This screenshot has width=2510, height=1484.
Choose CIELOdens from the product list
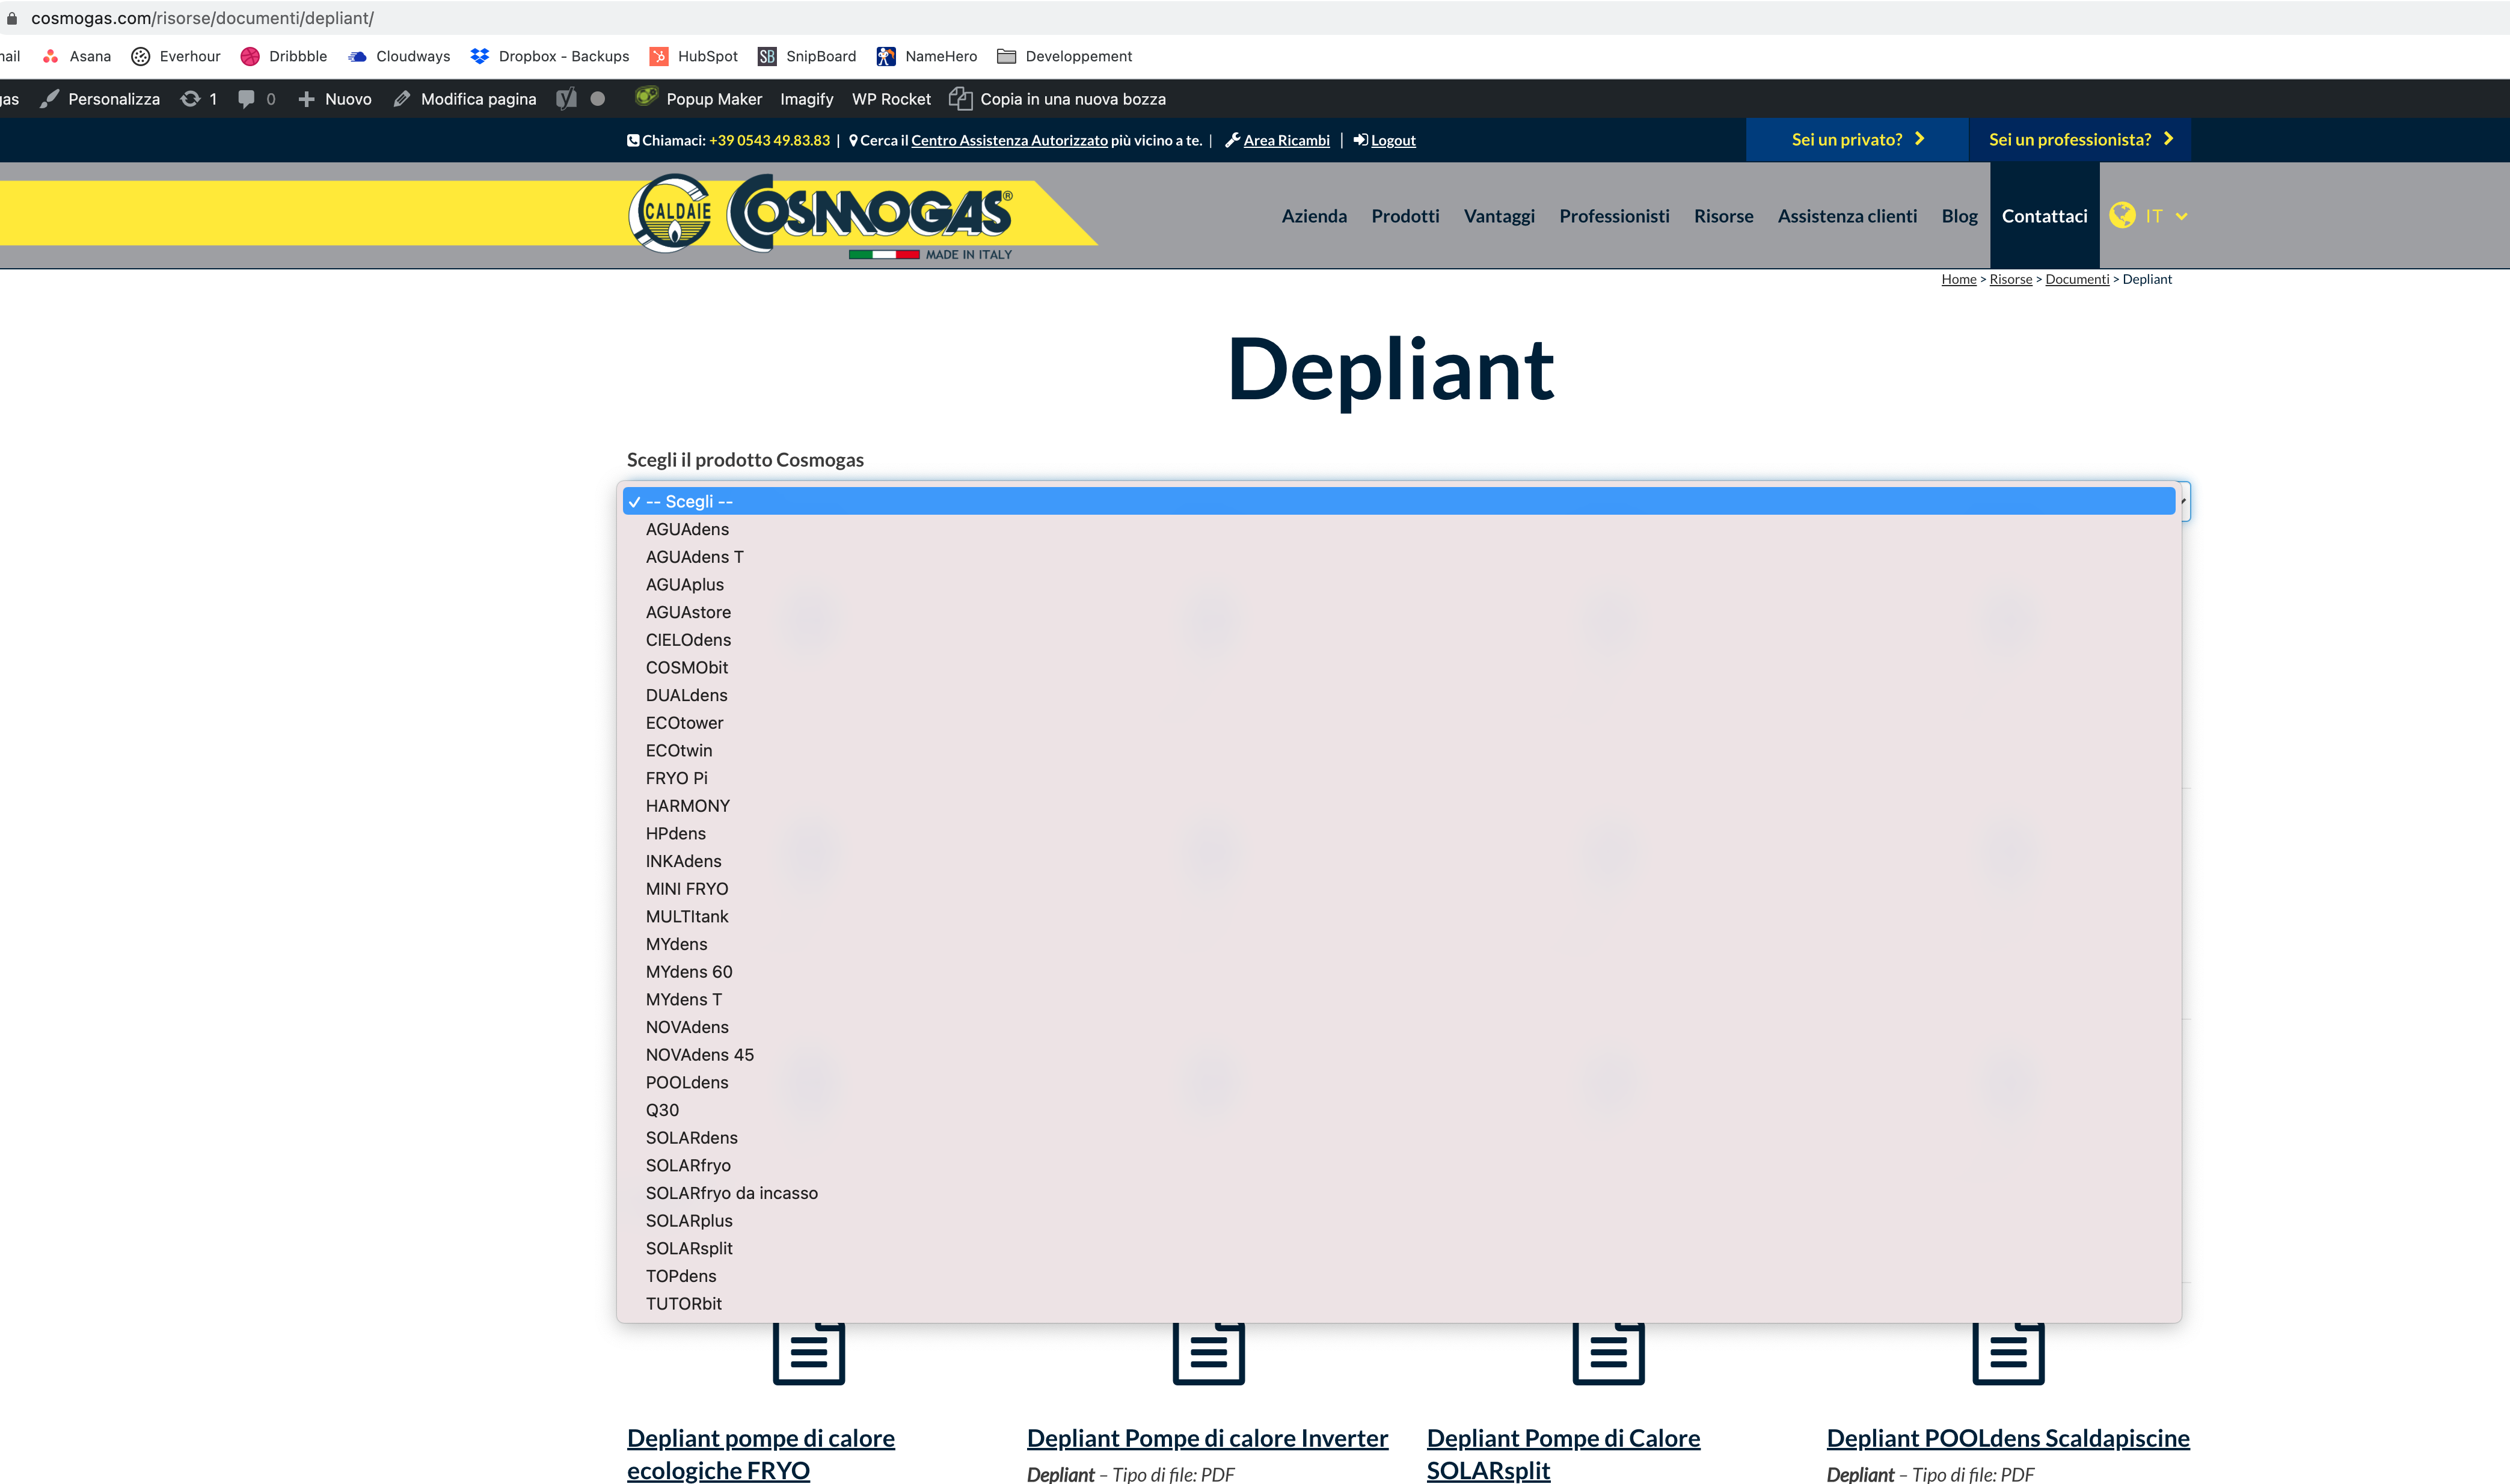(1398, 640)
